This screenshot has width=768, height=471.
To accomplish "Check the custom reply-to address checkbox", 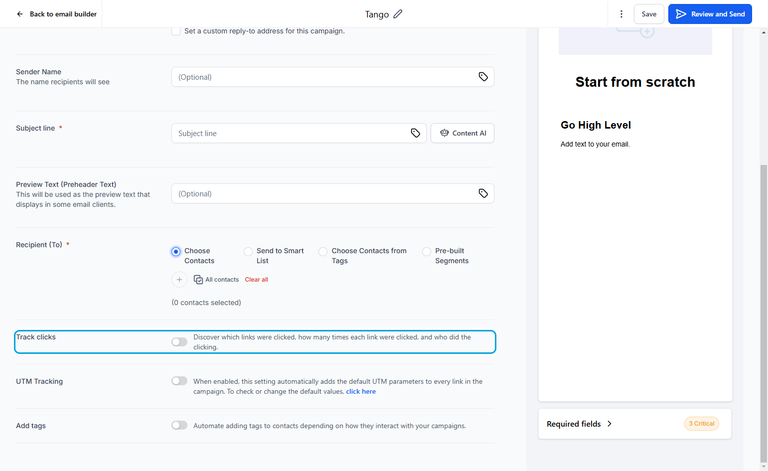I will [x=176, y=31].
